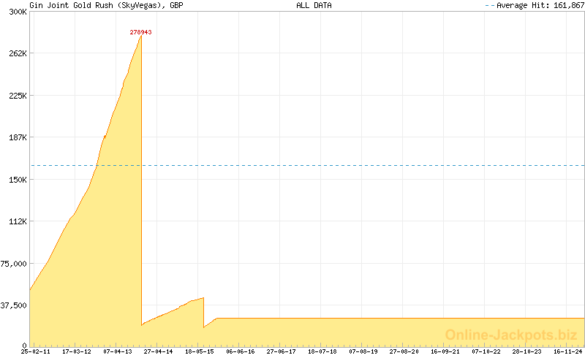Select the 262K y-axis label
The height and width of the screenshot is (358, 585).
[x=18, y=53]
